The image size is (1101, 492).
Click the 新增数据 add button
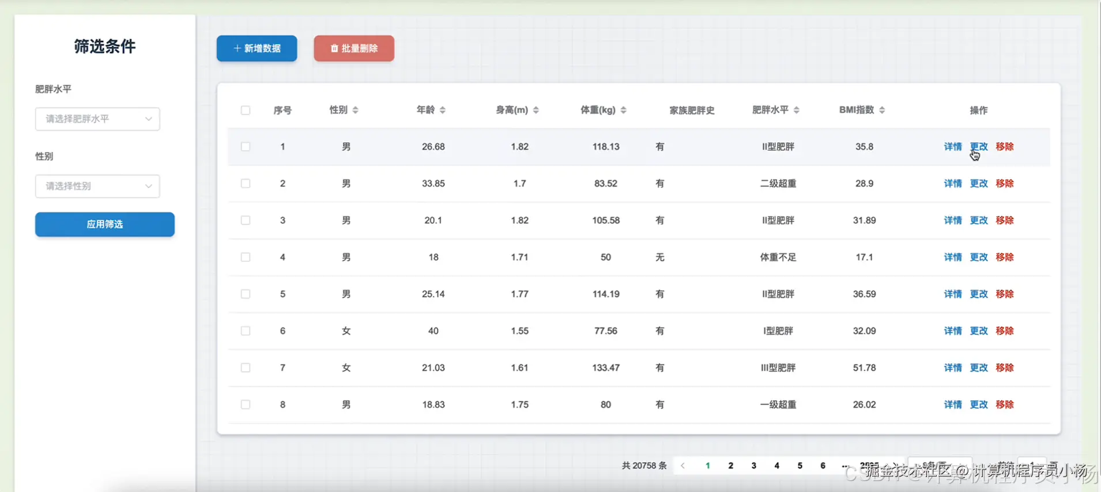coord(257,48)
